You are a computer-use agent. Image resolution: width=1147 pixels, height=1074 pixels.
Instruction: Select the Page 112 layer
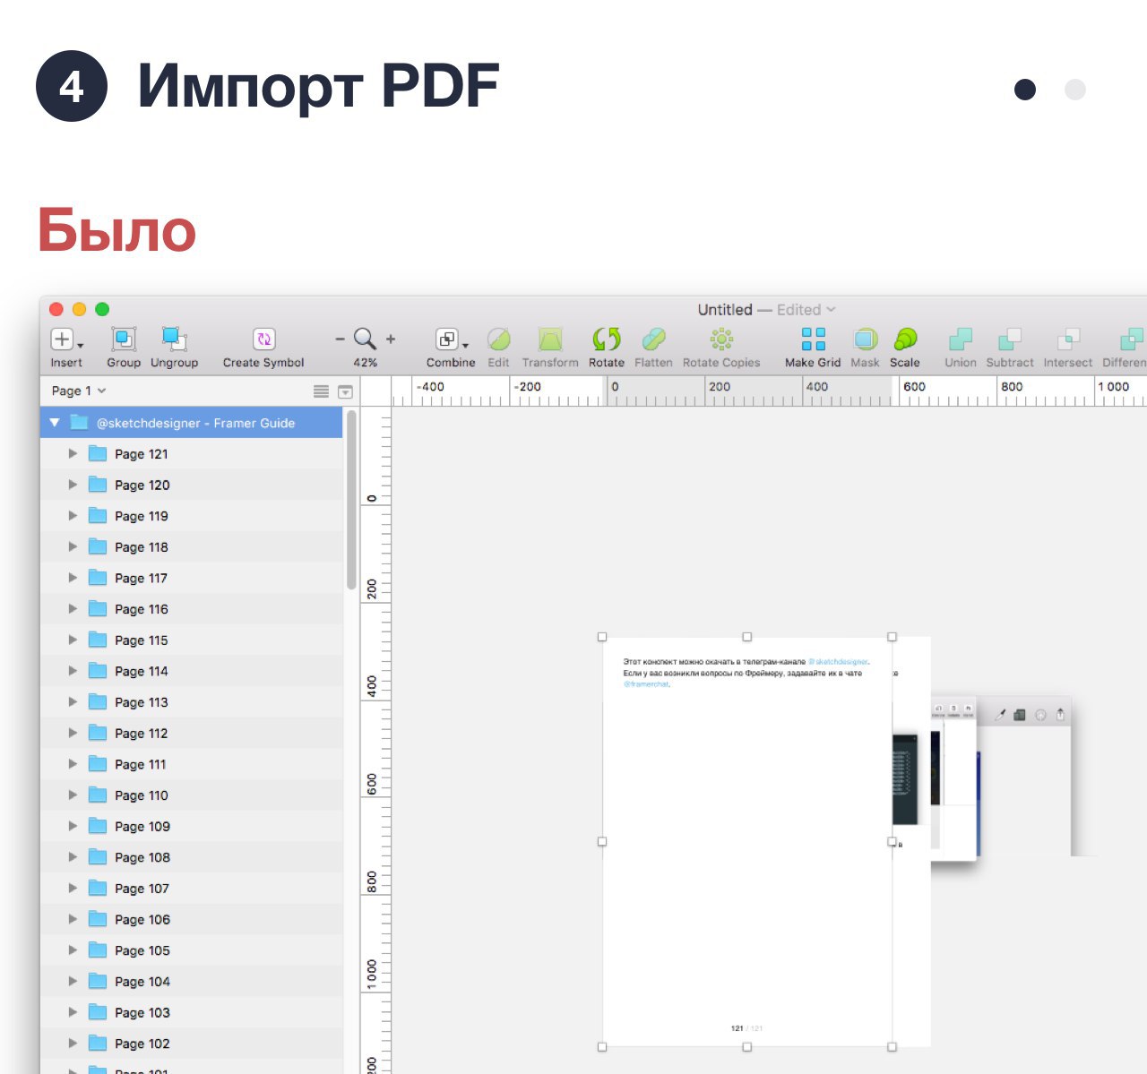pyautogui.click(x=192, y=734)
